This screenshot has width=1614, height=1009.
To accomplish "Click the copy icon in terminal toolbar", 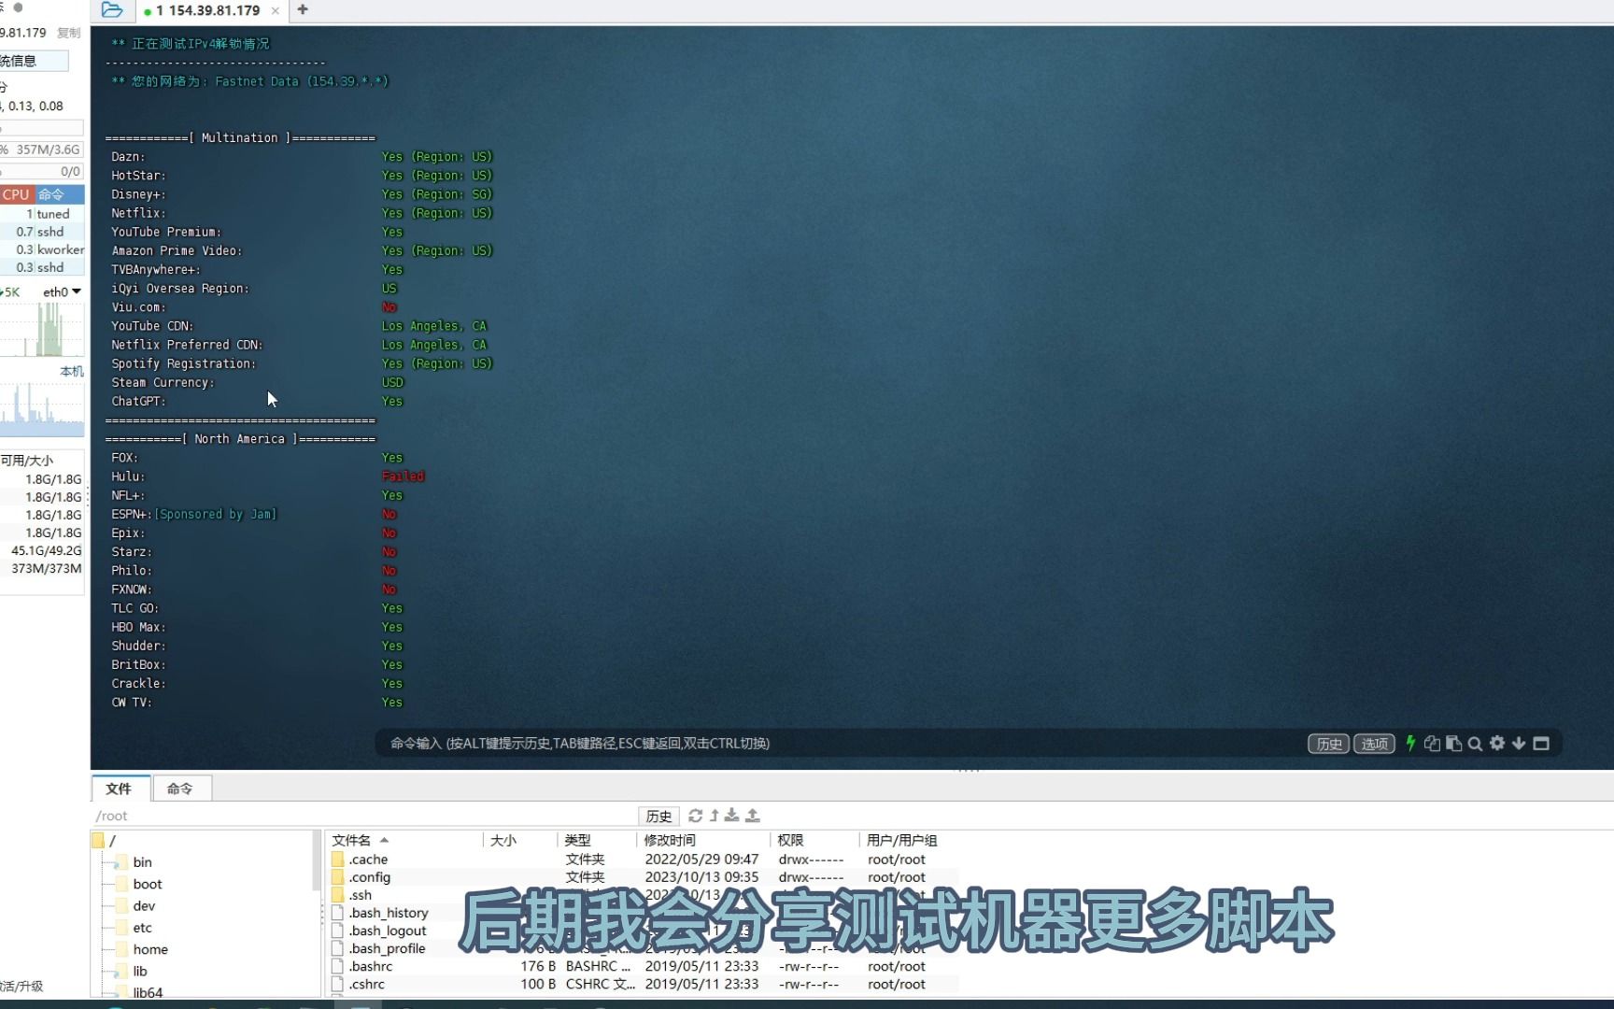I will tap(1432, 744).
